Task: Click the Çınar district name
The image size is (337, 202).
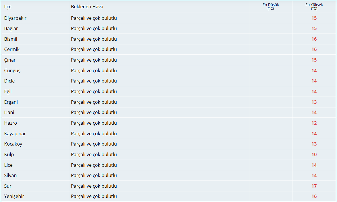Action: coord(10,60)
